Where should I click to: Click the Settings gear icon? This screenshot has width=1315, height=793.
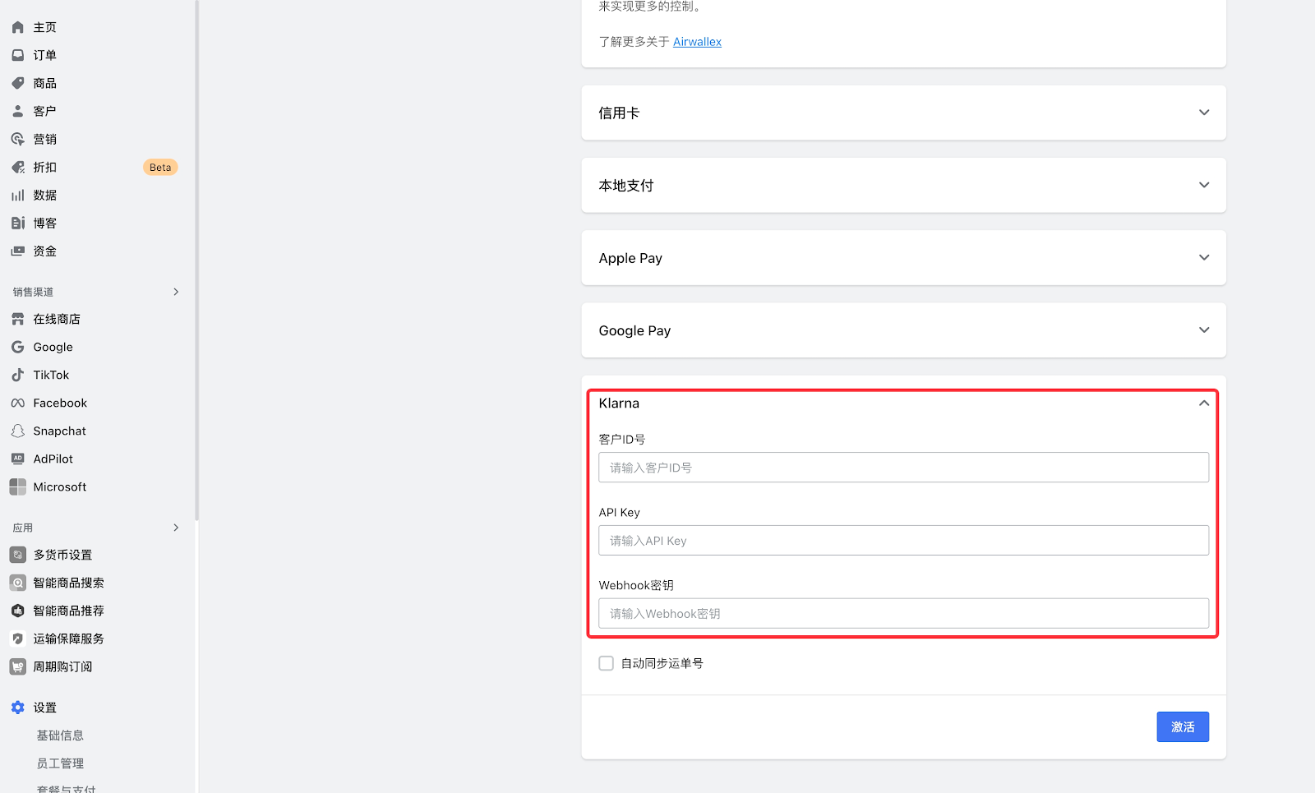coord(17,708)
